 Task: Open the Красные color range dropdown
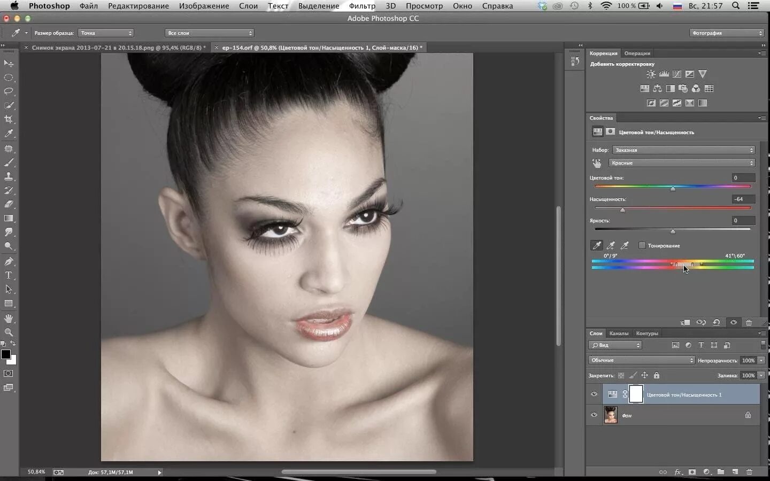[x=682, y=163]
